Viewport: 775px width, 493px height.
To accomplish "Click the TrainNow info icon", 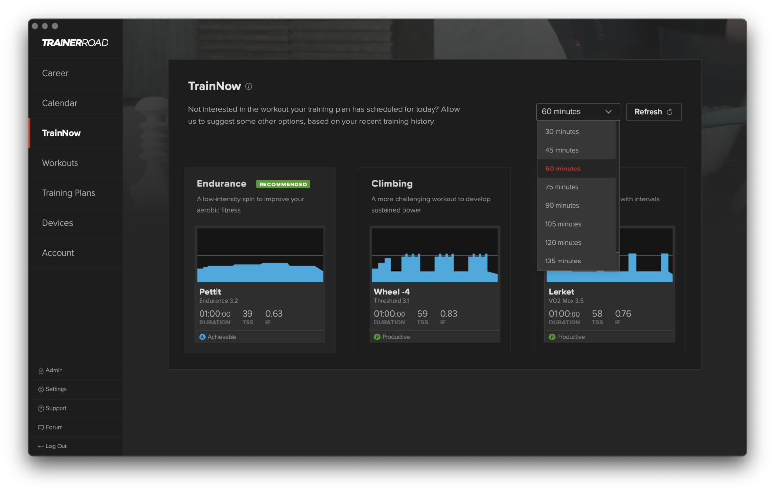I will [248, 87].
